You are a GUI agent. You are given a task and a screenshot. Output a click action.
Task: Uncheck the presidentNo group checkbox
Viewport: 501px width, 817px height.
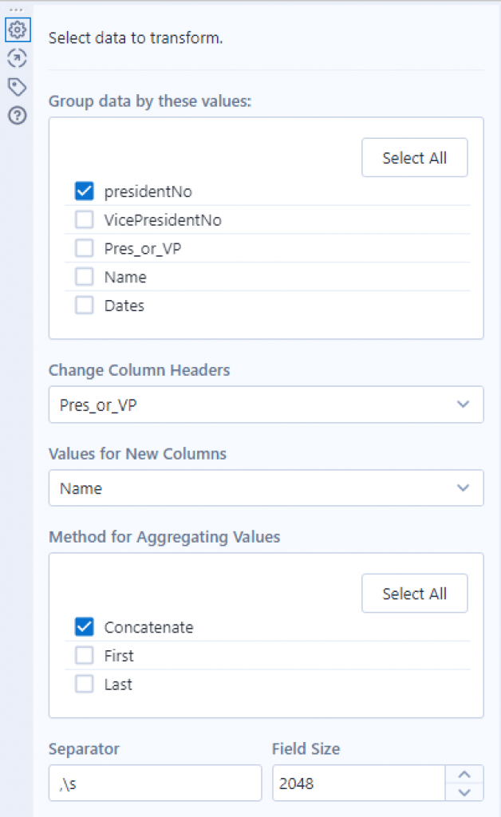[x=85, y=191]
